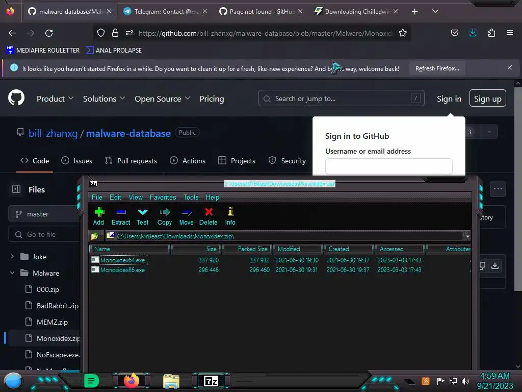Image resolution: width=522 pixels, height=392 pixels.
Task: Open the malware-database repository link
Action: click(x=128, y=133)
